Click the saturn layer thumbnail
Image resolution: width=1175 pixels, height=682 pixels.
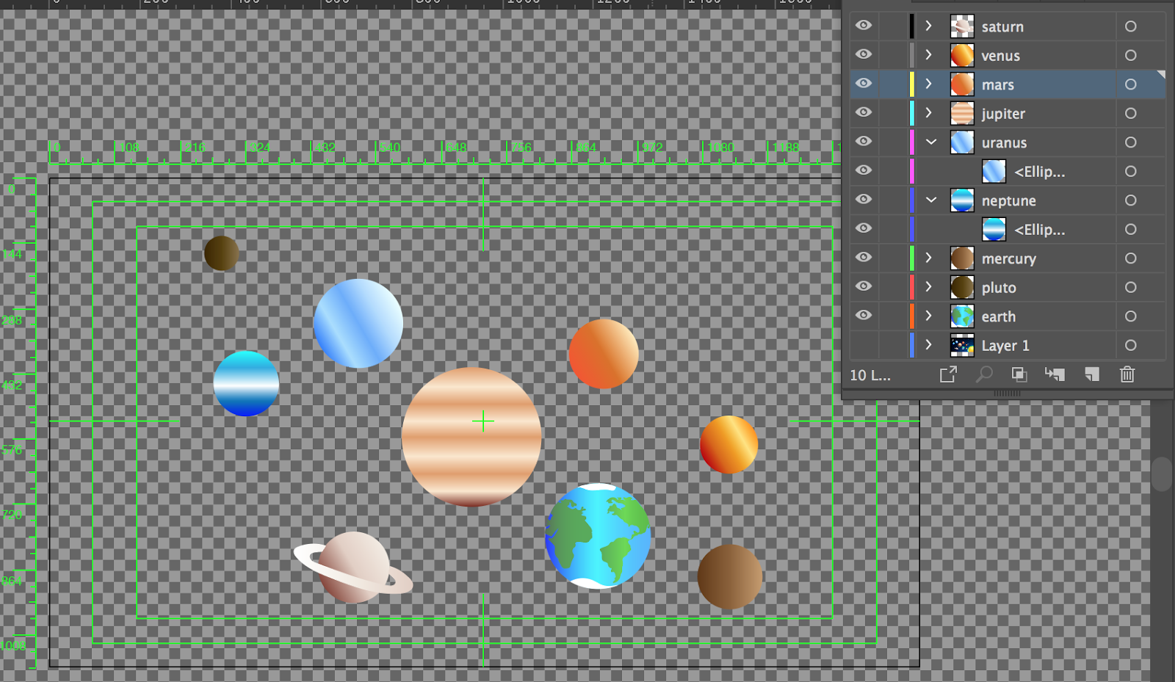(961, 26)
